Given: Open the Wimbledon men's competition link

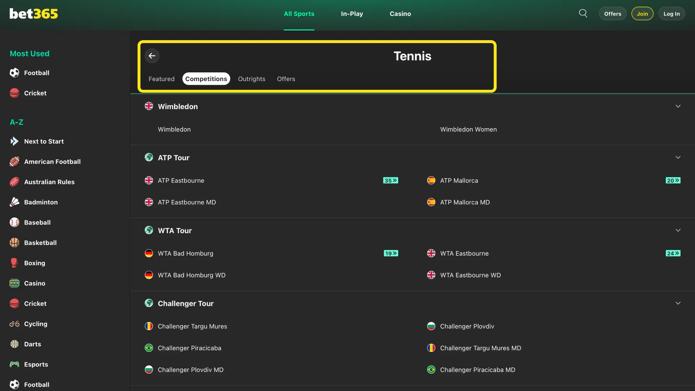Looking at the screenshot, I should pyautogui.click(x=174, y=129).
